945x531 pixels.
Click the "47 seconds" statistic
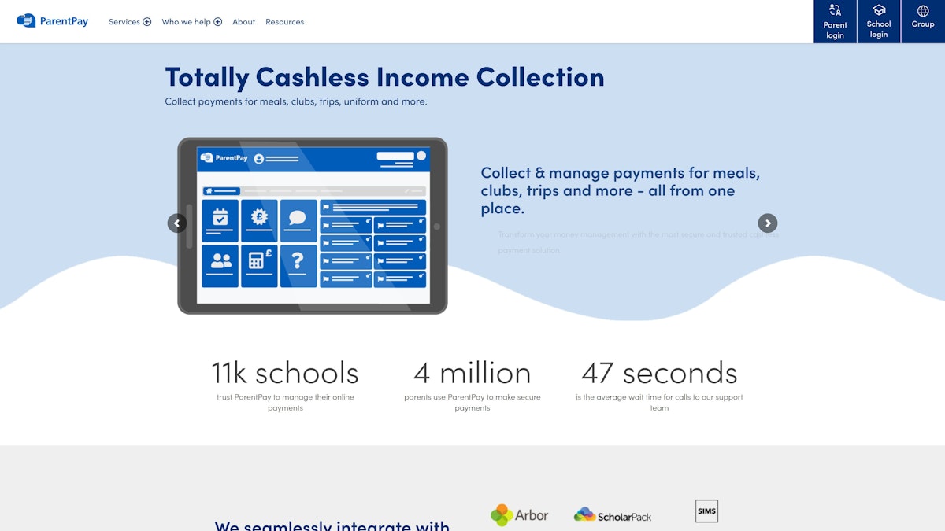660,373
